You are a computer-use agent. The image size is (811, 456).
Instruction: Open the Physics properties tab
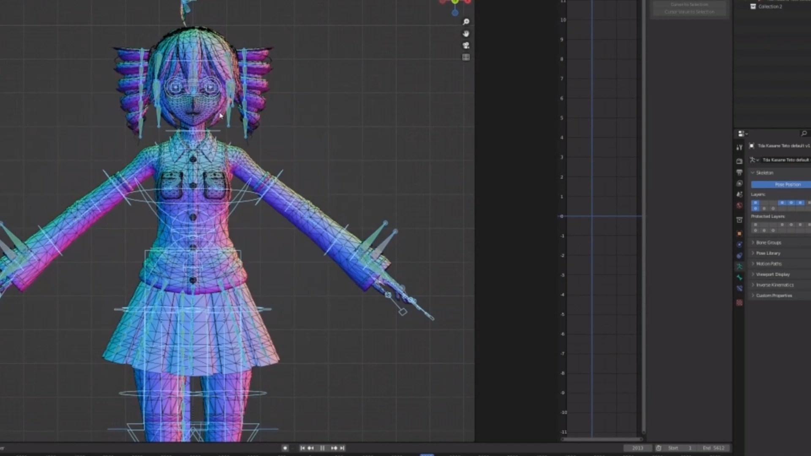click(x=739, y=244)
